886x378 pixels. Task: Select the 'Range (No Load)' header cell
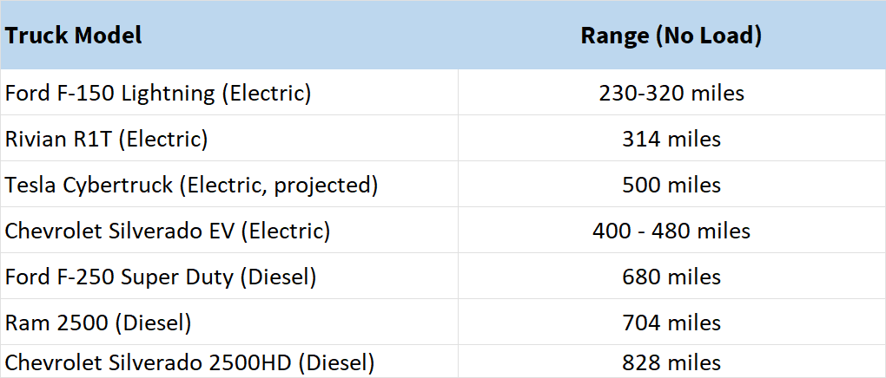671,35
